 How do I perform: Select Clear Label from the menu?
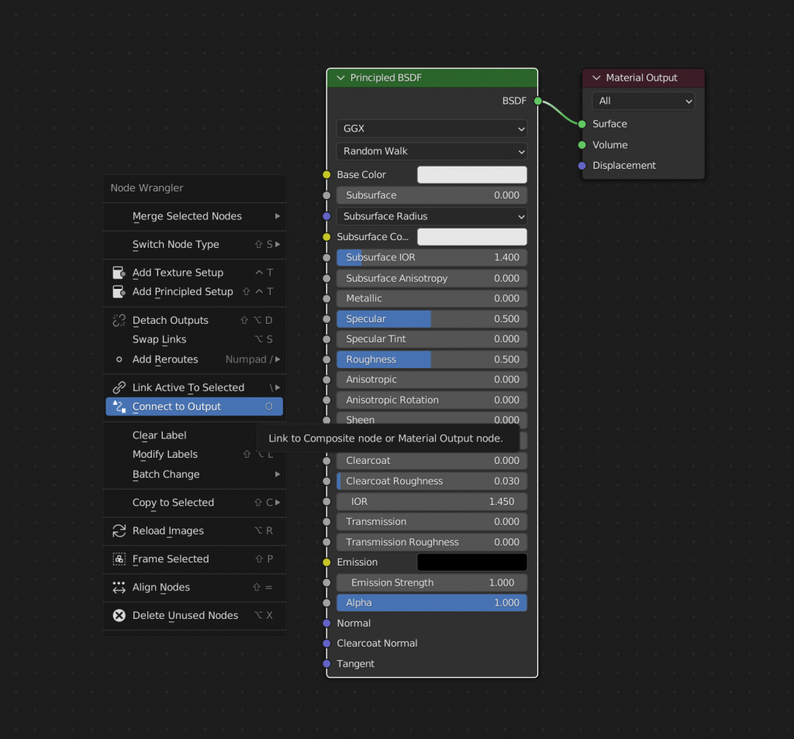click(159, 435)
